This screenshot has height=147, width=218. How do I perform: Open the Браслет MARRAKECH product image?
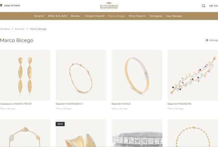click(81, 75)
